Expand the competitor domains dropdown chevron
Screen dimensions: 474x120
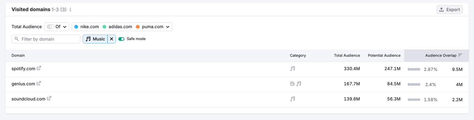click(x=168, y=27)
